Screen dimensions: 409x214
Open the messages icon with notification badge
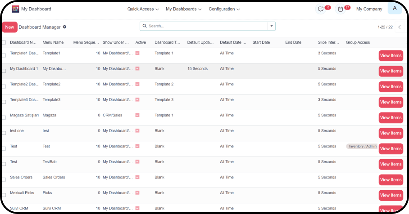pos(321,9)
